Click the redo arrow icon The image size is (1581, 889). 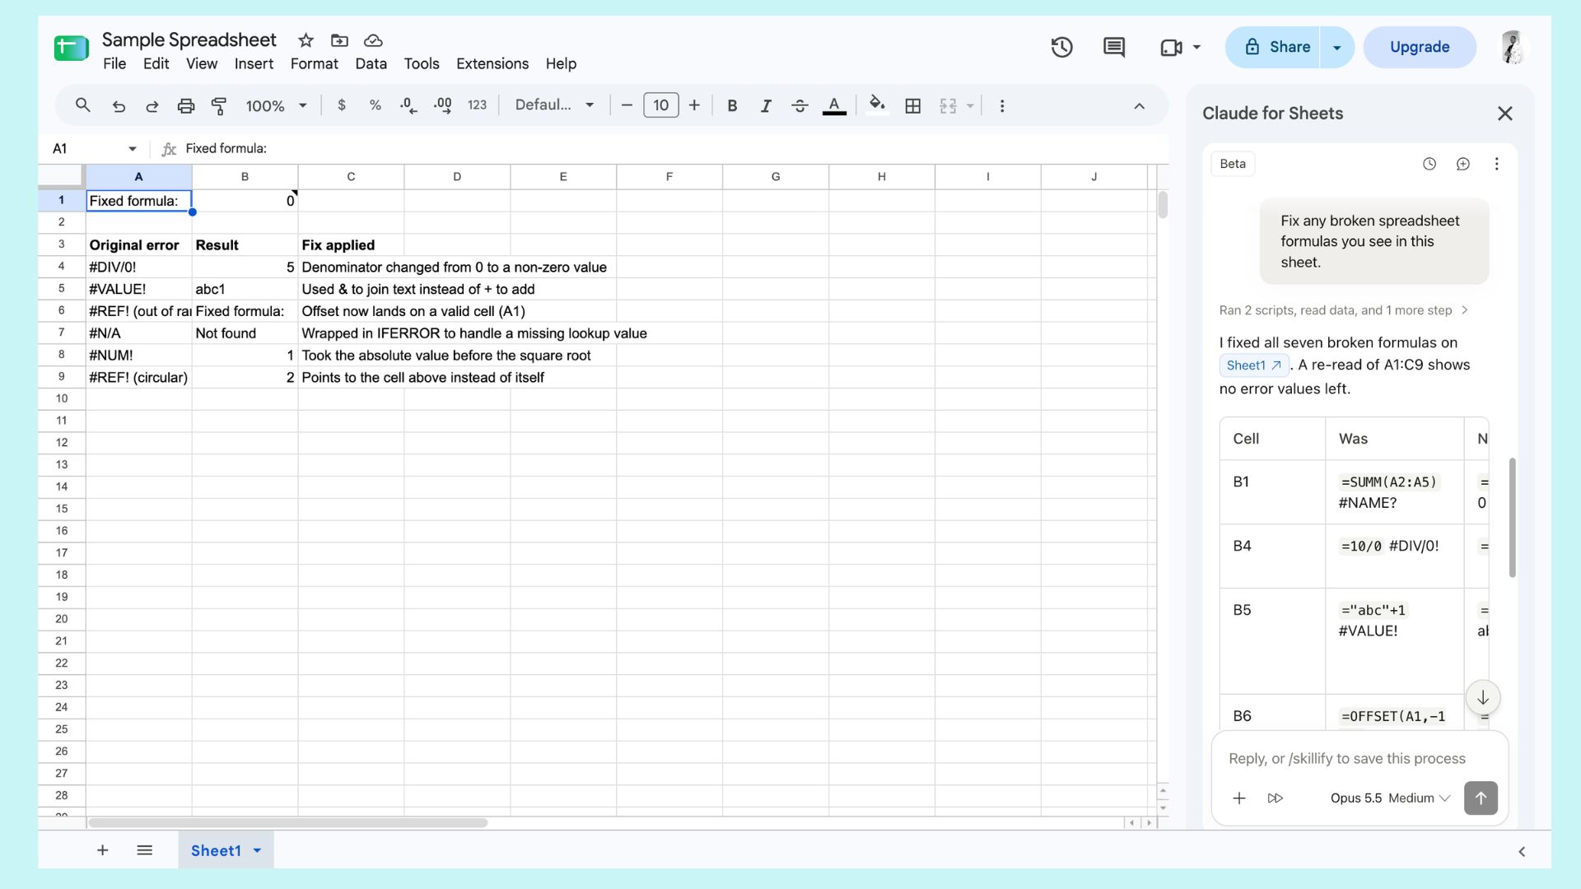coord(152,106)
